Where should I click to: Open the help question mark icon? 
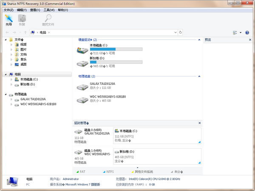247,32
